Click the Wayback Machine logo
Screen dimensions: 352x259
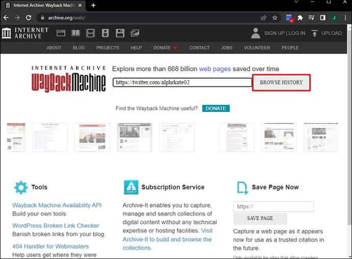point(68,79)
